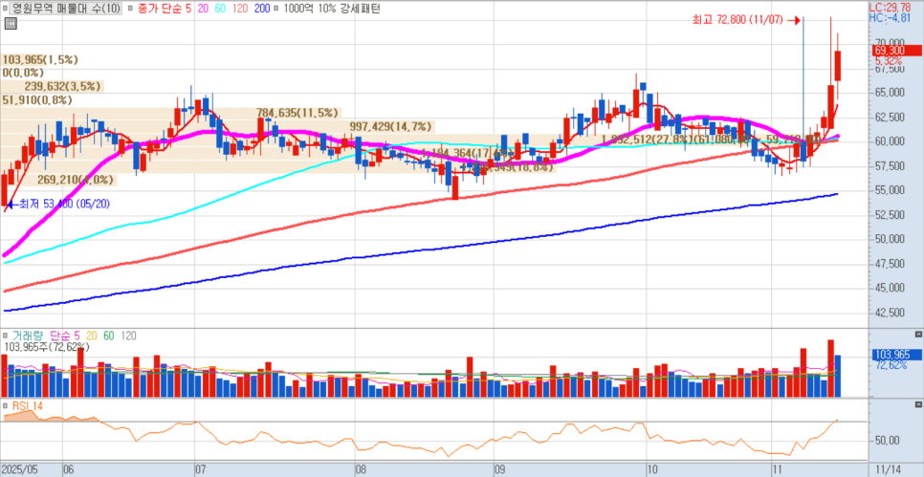Click the 최저 53,400 (05/20) low annotation
This screenshot has height=477, width=924.
click(x=64, y=205)
